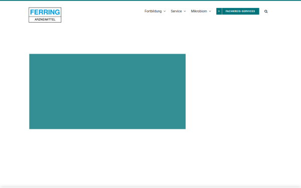Click the large teal banner block

(x=107, y=92)
